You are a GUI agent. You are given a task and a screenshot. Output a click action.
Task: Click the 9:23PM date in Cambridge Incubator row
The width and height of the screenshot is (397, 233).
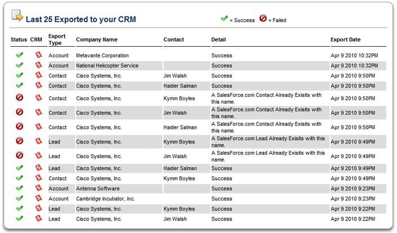(x=352, y=199)
